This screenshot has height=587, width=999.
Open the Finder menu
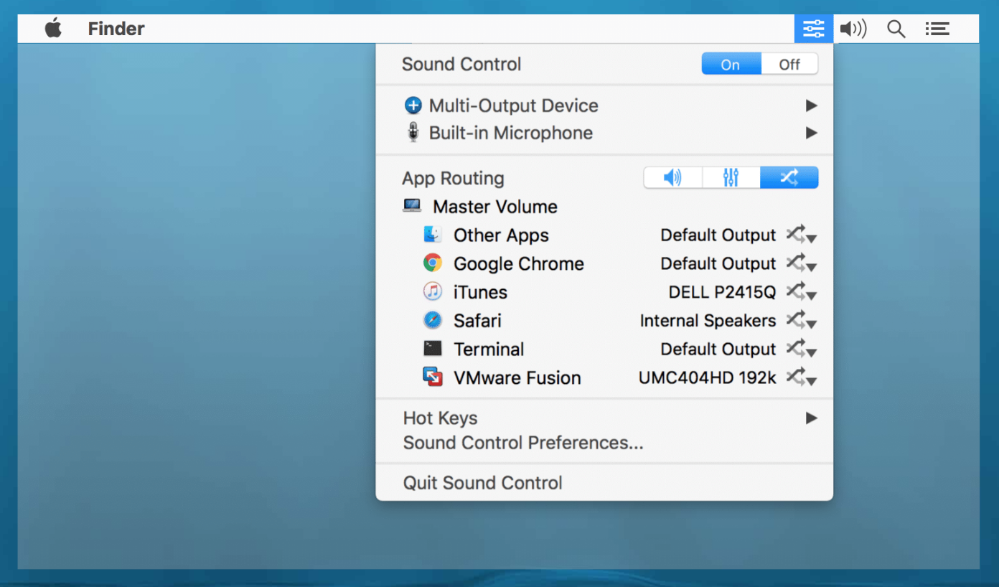coord(116,29)
